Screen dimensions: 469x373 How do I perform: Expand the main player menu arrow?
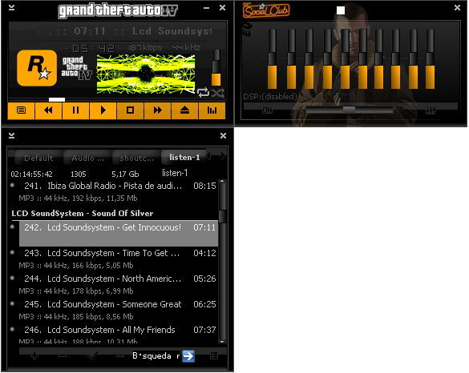click(11, 7)
